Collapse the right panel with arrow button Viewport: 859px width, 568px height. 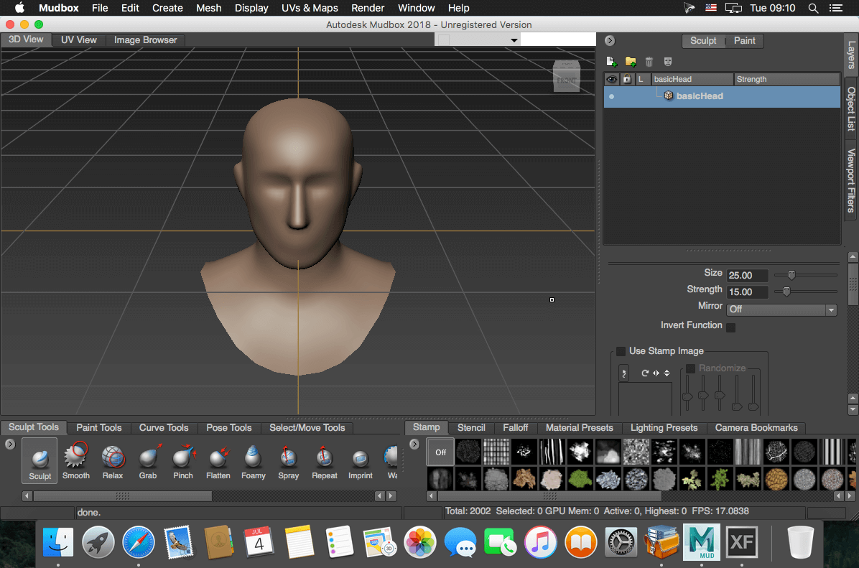tap(610, 40)
